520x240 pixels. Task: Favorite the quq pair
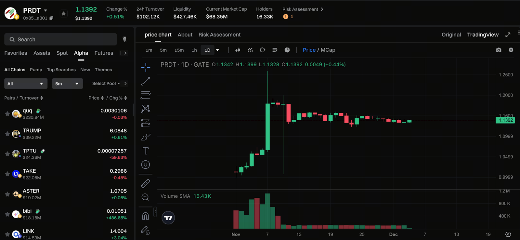coord(7,114)
